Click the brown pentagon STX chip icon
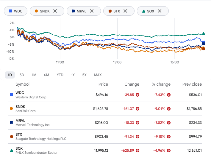 (110, 11)
